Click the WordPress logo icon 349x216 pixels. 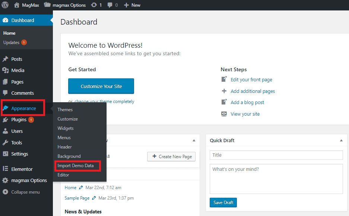(x=5, y=5)
